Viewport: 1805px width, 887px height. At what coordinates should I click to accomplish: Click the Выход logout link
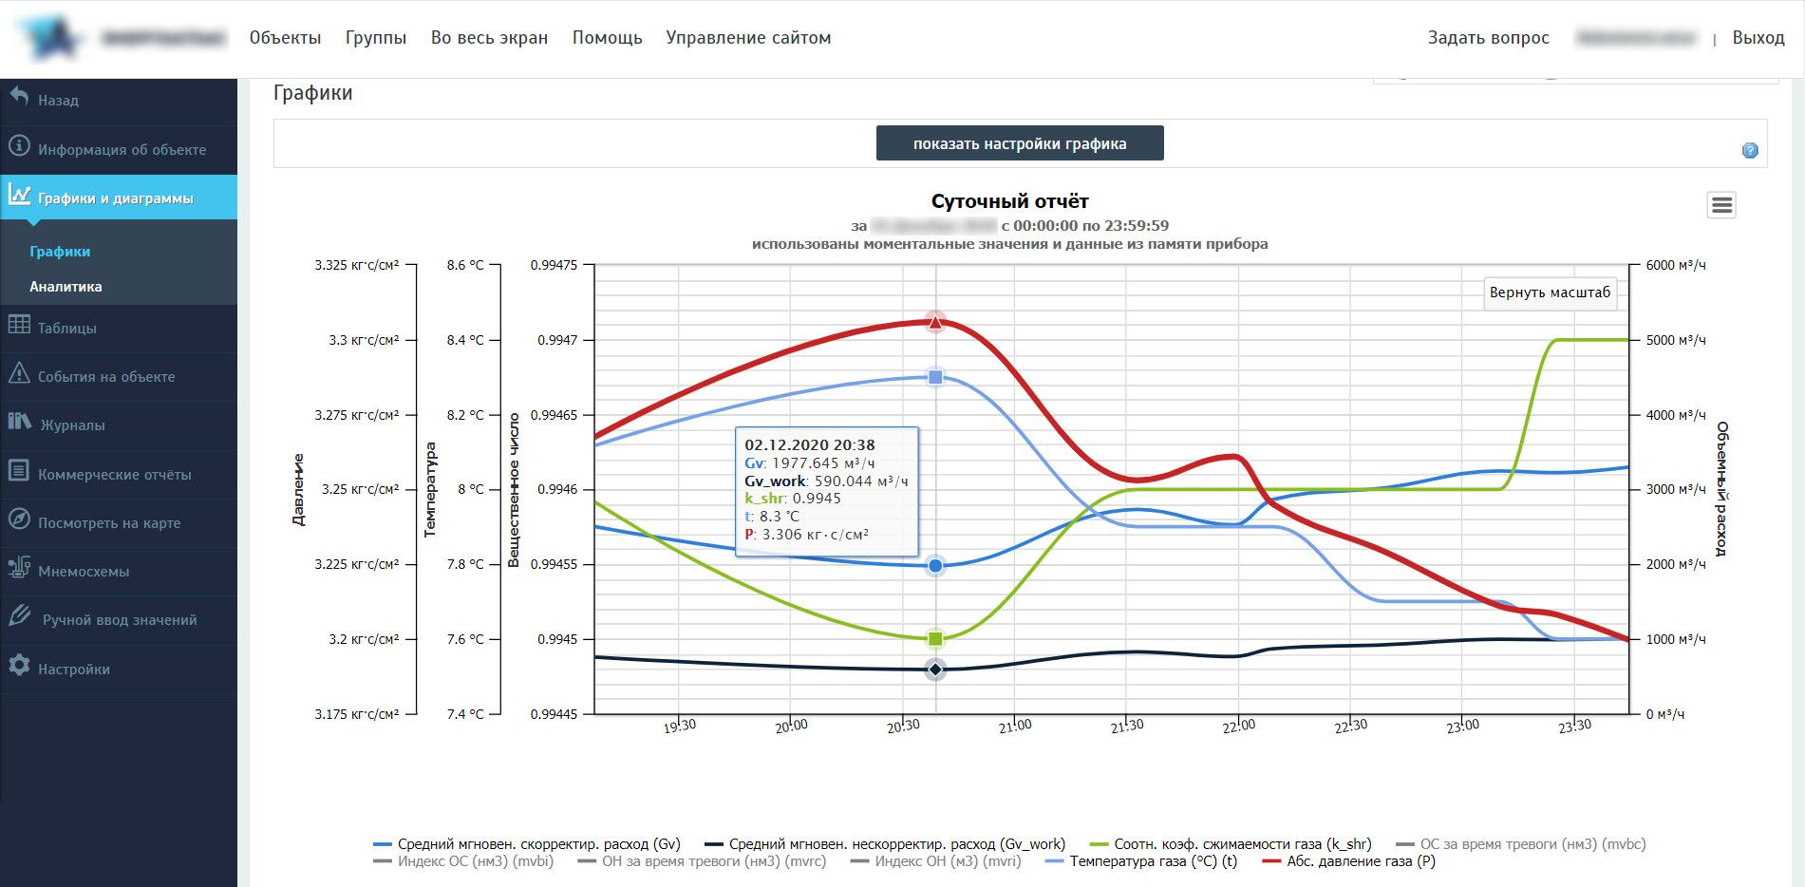(x=1758, y=38)
